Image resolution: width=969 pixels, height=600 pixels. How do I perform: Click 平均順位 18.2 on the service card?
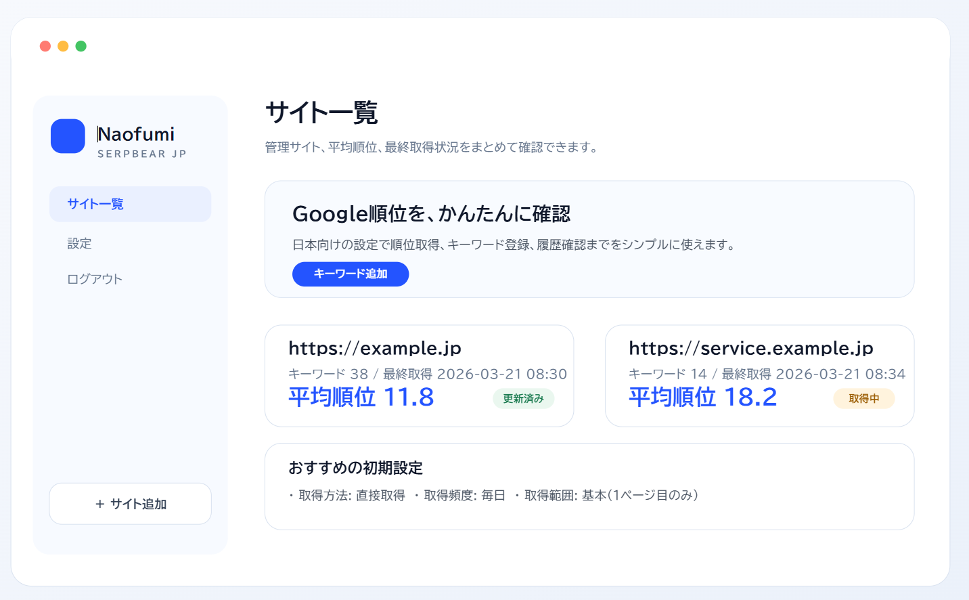[703, 397]
